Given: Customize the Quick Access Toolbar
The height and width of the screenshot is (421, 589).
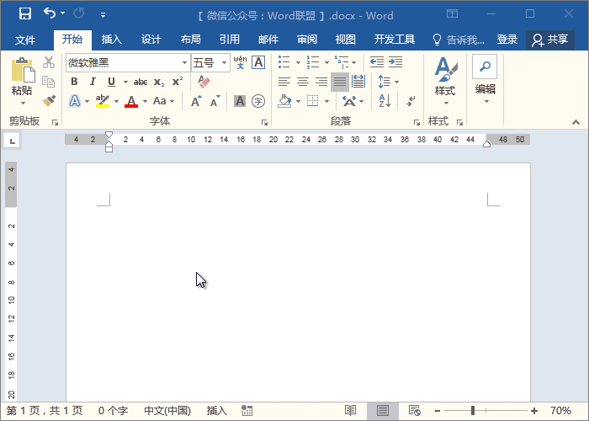Looking at the screenshot, I should tap(103, 15).
